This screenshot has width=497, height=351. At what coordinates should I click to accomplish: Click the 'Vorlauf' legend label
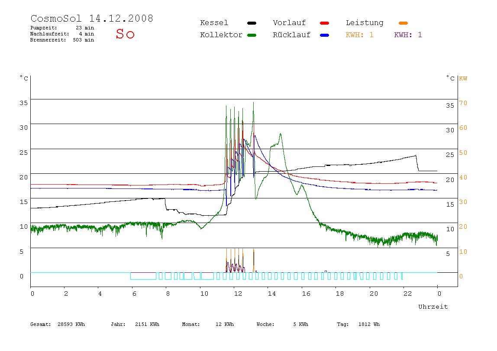289,23
